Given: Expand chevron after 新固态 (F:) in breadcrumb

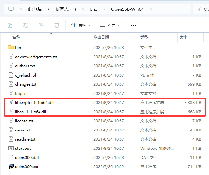Looking at the screenshot, I should 83,9.
